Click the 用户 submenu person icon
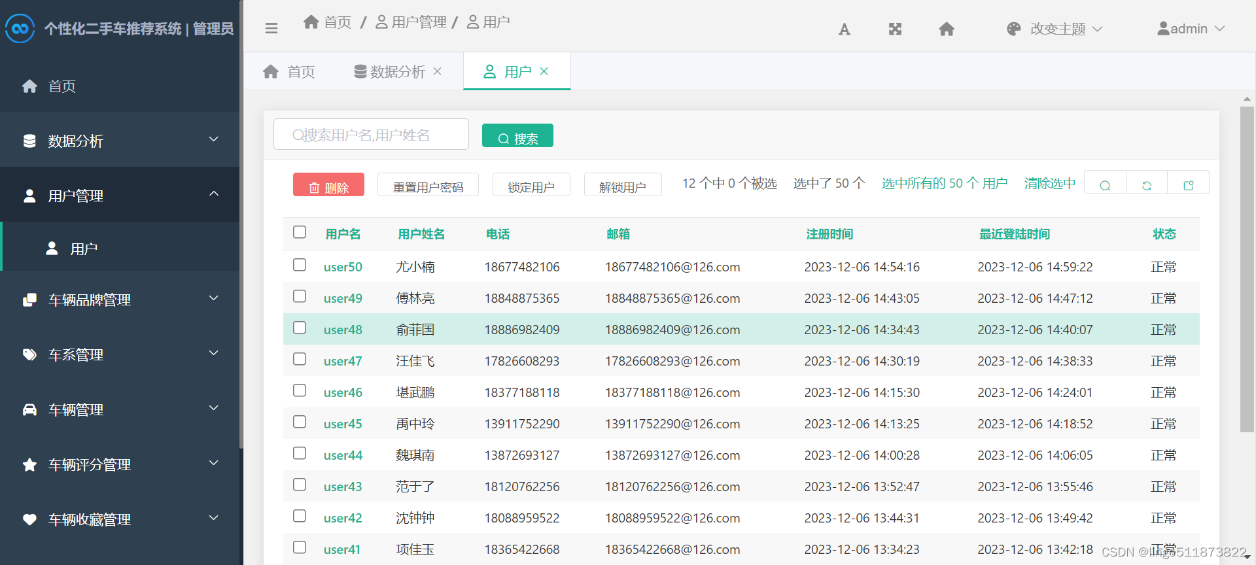The height and width of the screenshot is (565, 1256). 52,248
